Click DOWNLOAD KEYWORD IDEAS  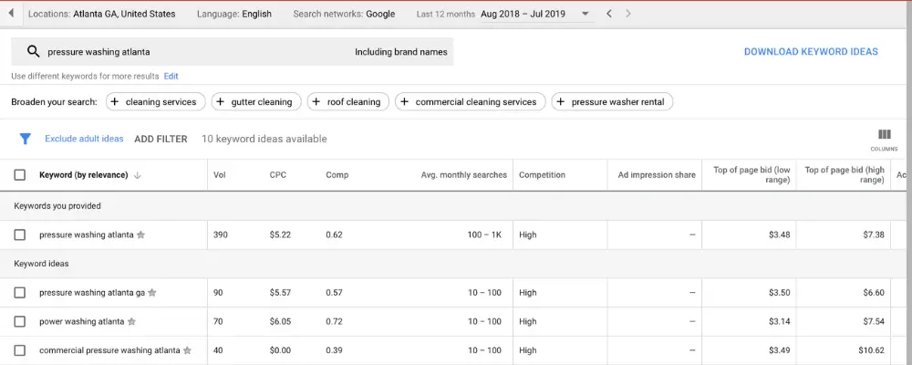[x=811, y=52]
